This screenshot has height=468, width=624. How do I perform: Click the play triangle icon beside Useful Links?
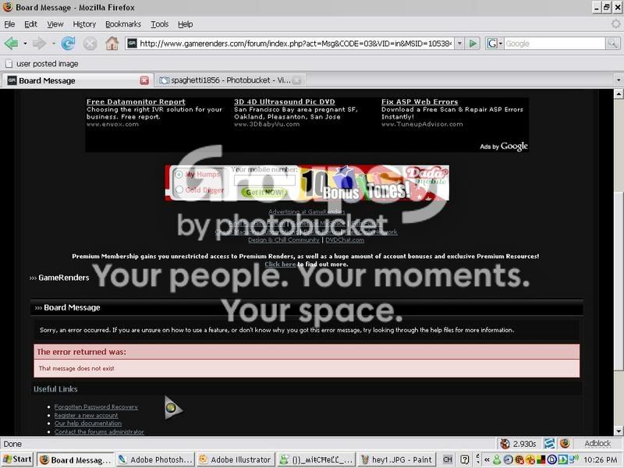pos(173,407)
